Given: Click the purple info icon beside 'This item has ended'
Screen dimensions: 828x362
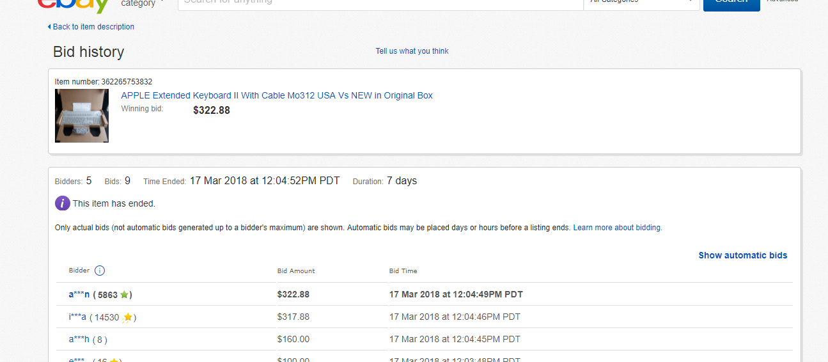Looking at the screenshot, I should [x=62, y=203].
